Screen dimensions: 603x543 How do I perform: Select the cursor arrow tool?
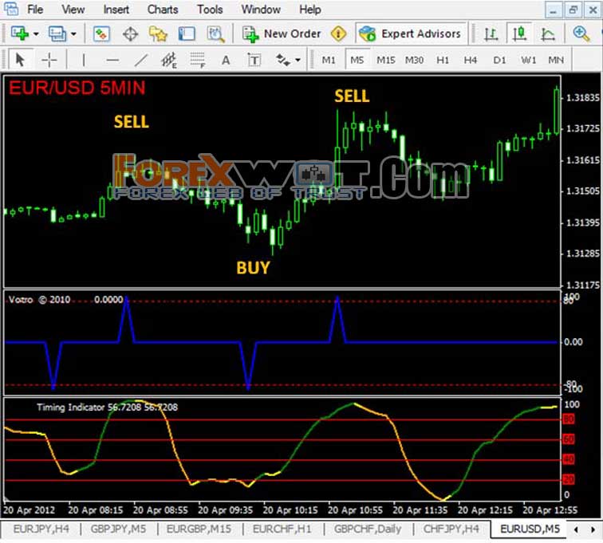click(x=20, y=60)
